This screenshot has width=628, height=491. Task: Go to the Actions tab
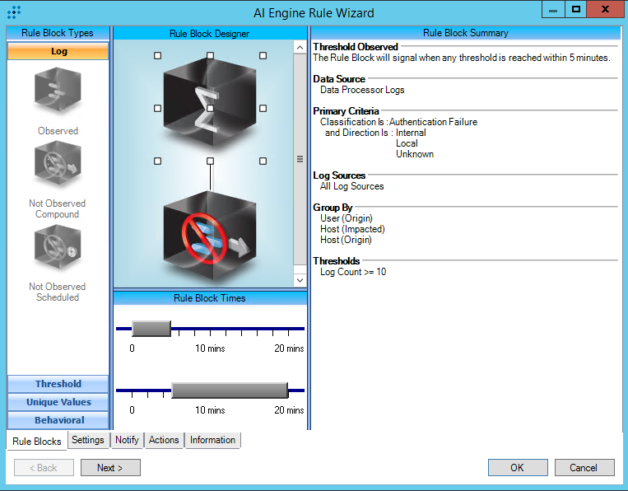coord(164,440)
